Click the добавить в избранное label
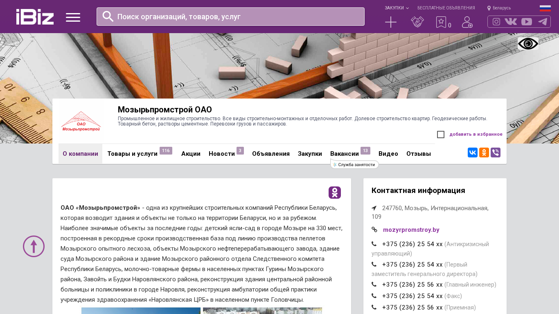The height and width of the screenshot is (314, 559). pyautogui.click(x=476, y=135)
